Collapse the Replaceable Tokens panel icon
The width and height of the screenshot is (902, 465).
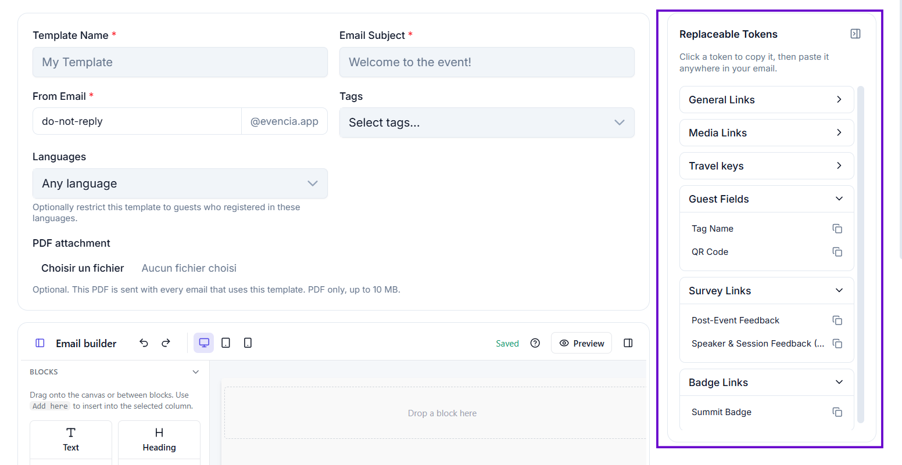855,34
